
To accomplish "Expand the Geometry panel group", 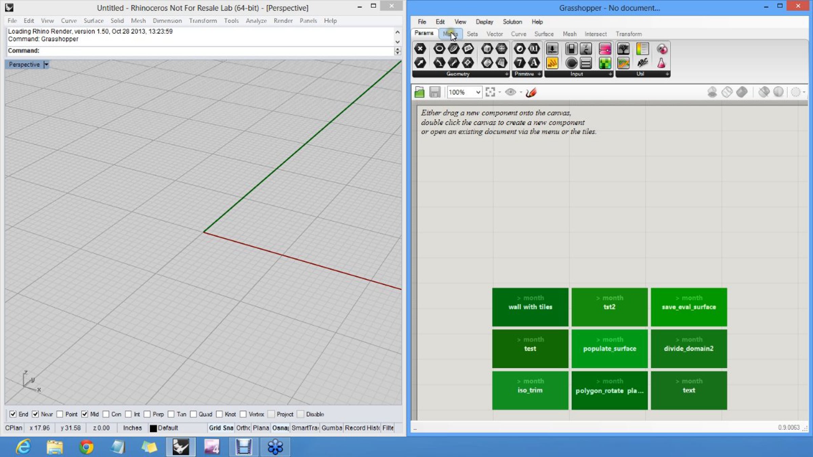I will tap(506, 74).
